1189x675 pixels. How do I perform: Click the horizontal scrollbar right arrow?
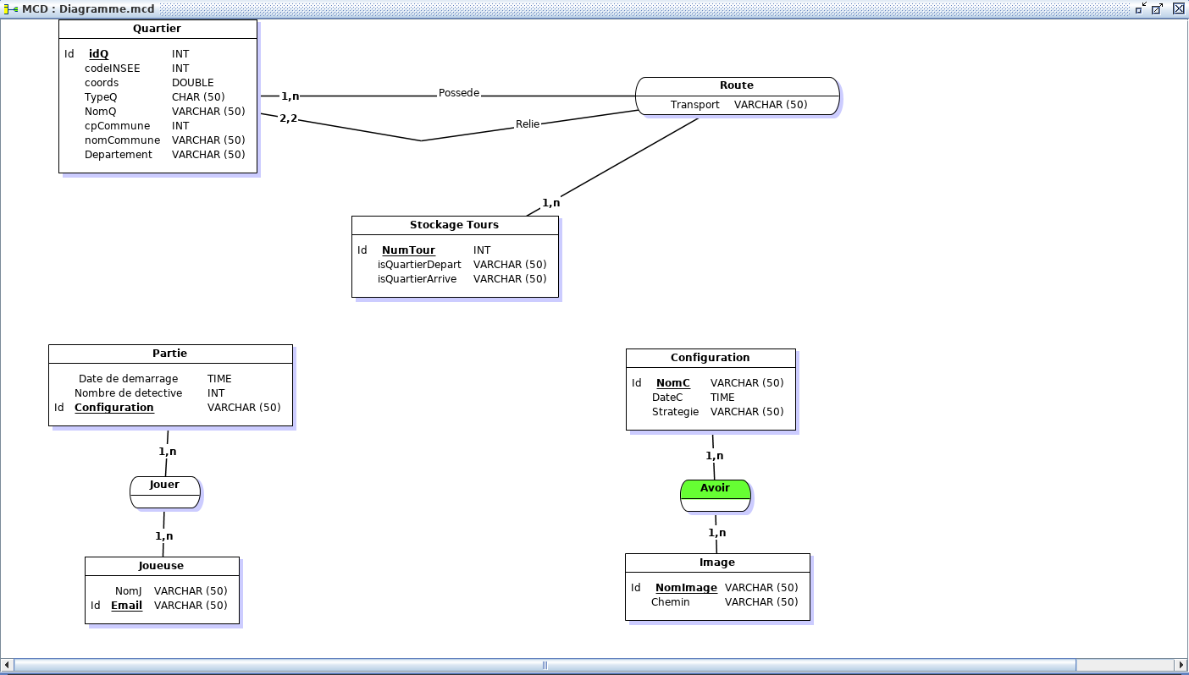click(1181, 666)
